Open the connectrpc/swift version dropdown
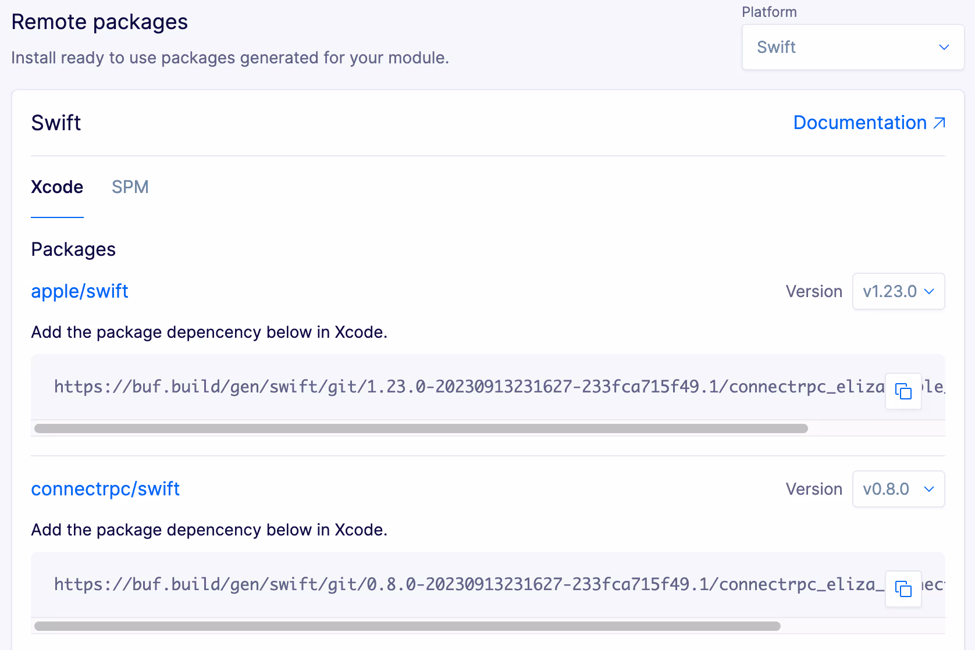 point(898,489)
